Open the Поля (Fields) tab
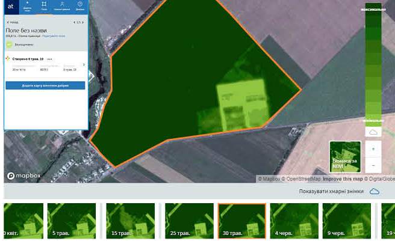This screenshot has width=395, height=241. [44, 7]
